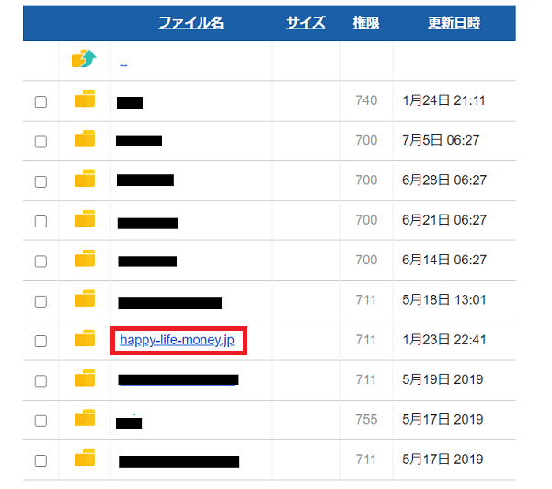
Task: Sort by ファイル名 column header
Action: click(x=190, y=22)
